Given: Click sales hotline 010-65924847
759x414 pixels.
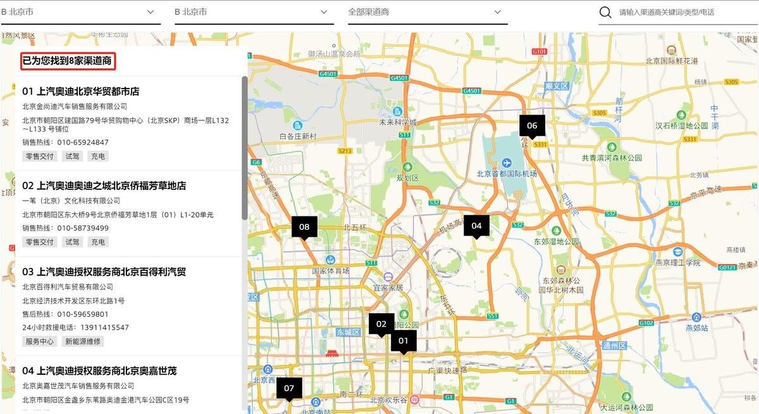Looking at the screenshot, I should (x=83, y=142).
